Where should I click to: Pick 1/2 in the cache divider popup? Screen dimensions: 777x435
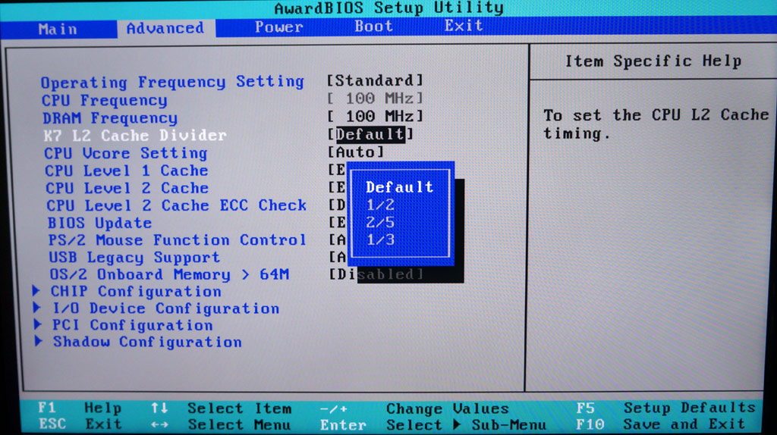[381, 205]
